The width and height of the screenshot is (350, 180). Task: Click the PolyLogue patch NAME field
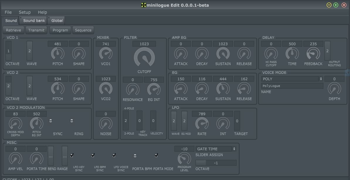click(x=292, y=85)
